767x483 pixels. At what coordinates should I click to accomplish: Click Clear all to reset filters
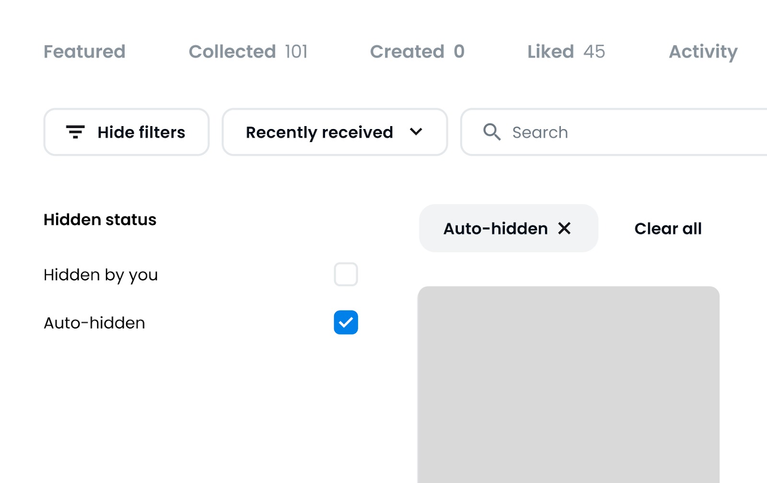coord(668,228)
